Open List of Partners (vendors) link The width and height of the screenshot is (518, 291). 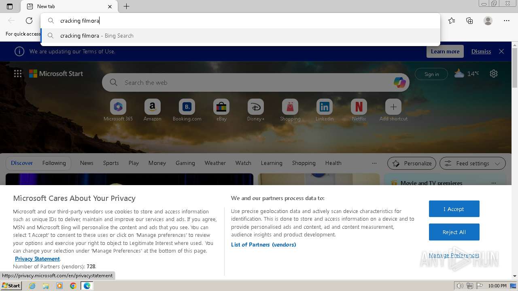click(x=263, y=245)
